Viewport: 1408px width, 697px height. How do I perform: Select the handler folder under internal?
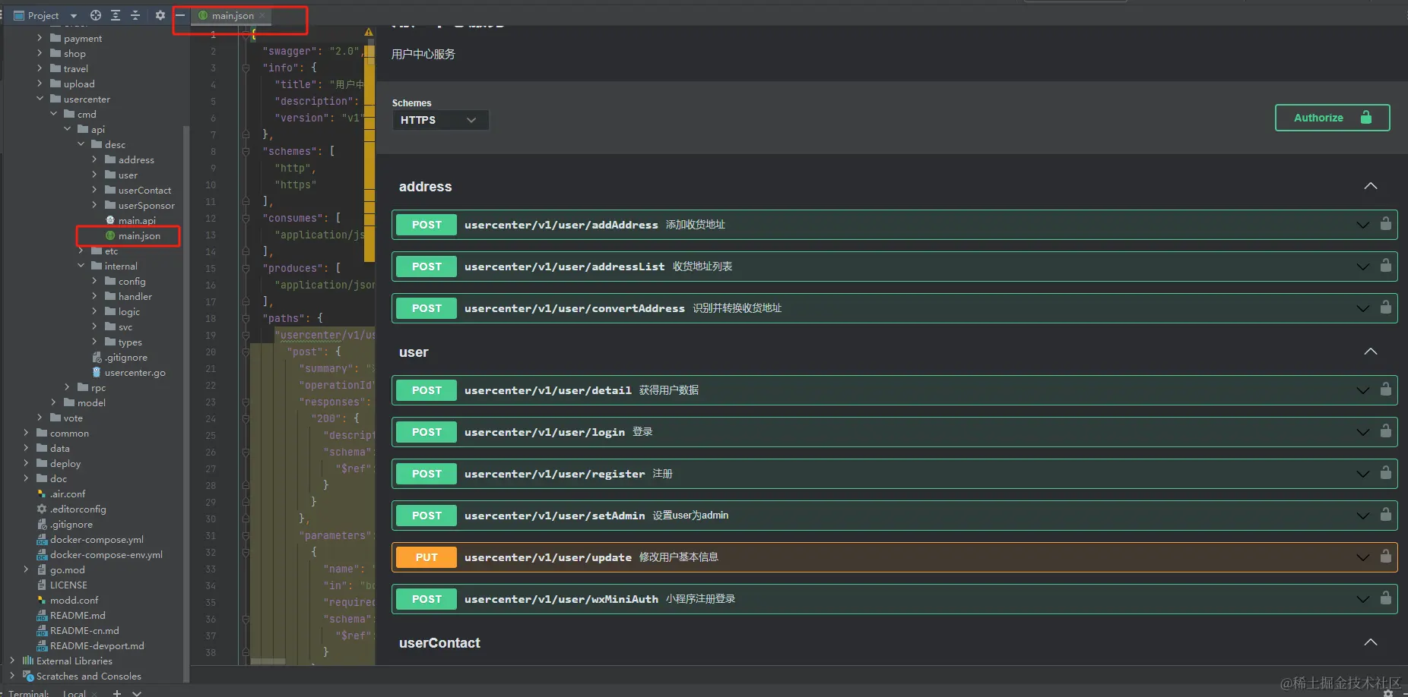click(135, 296)
